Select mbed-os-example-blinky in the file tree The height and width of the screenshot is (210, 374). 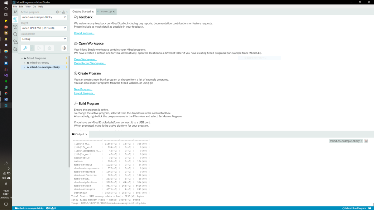click(45, 67)
